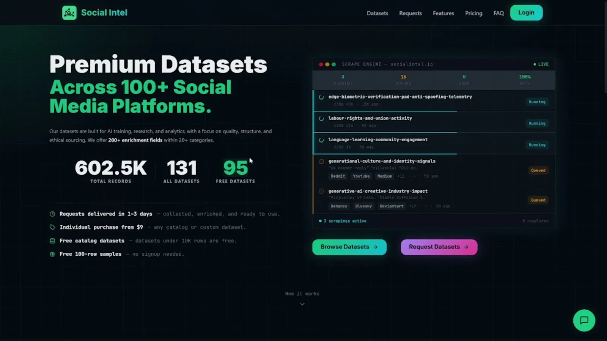Click the Running badge on edge-biometric job
607x341 pixels.
tap(537, 102)
